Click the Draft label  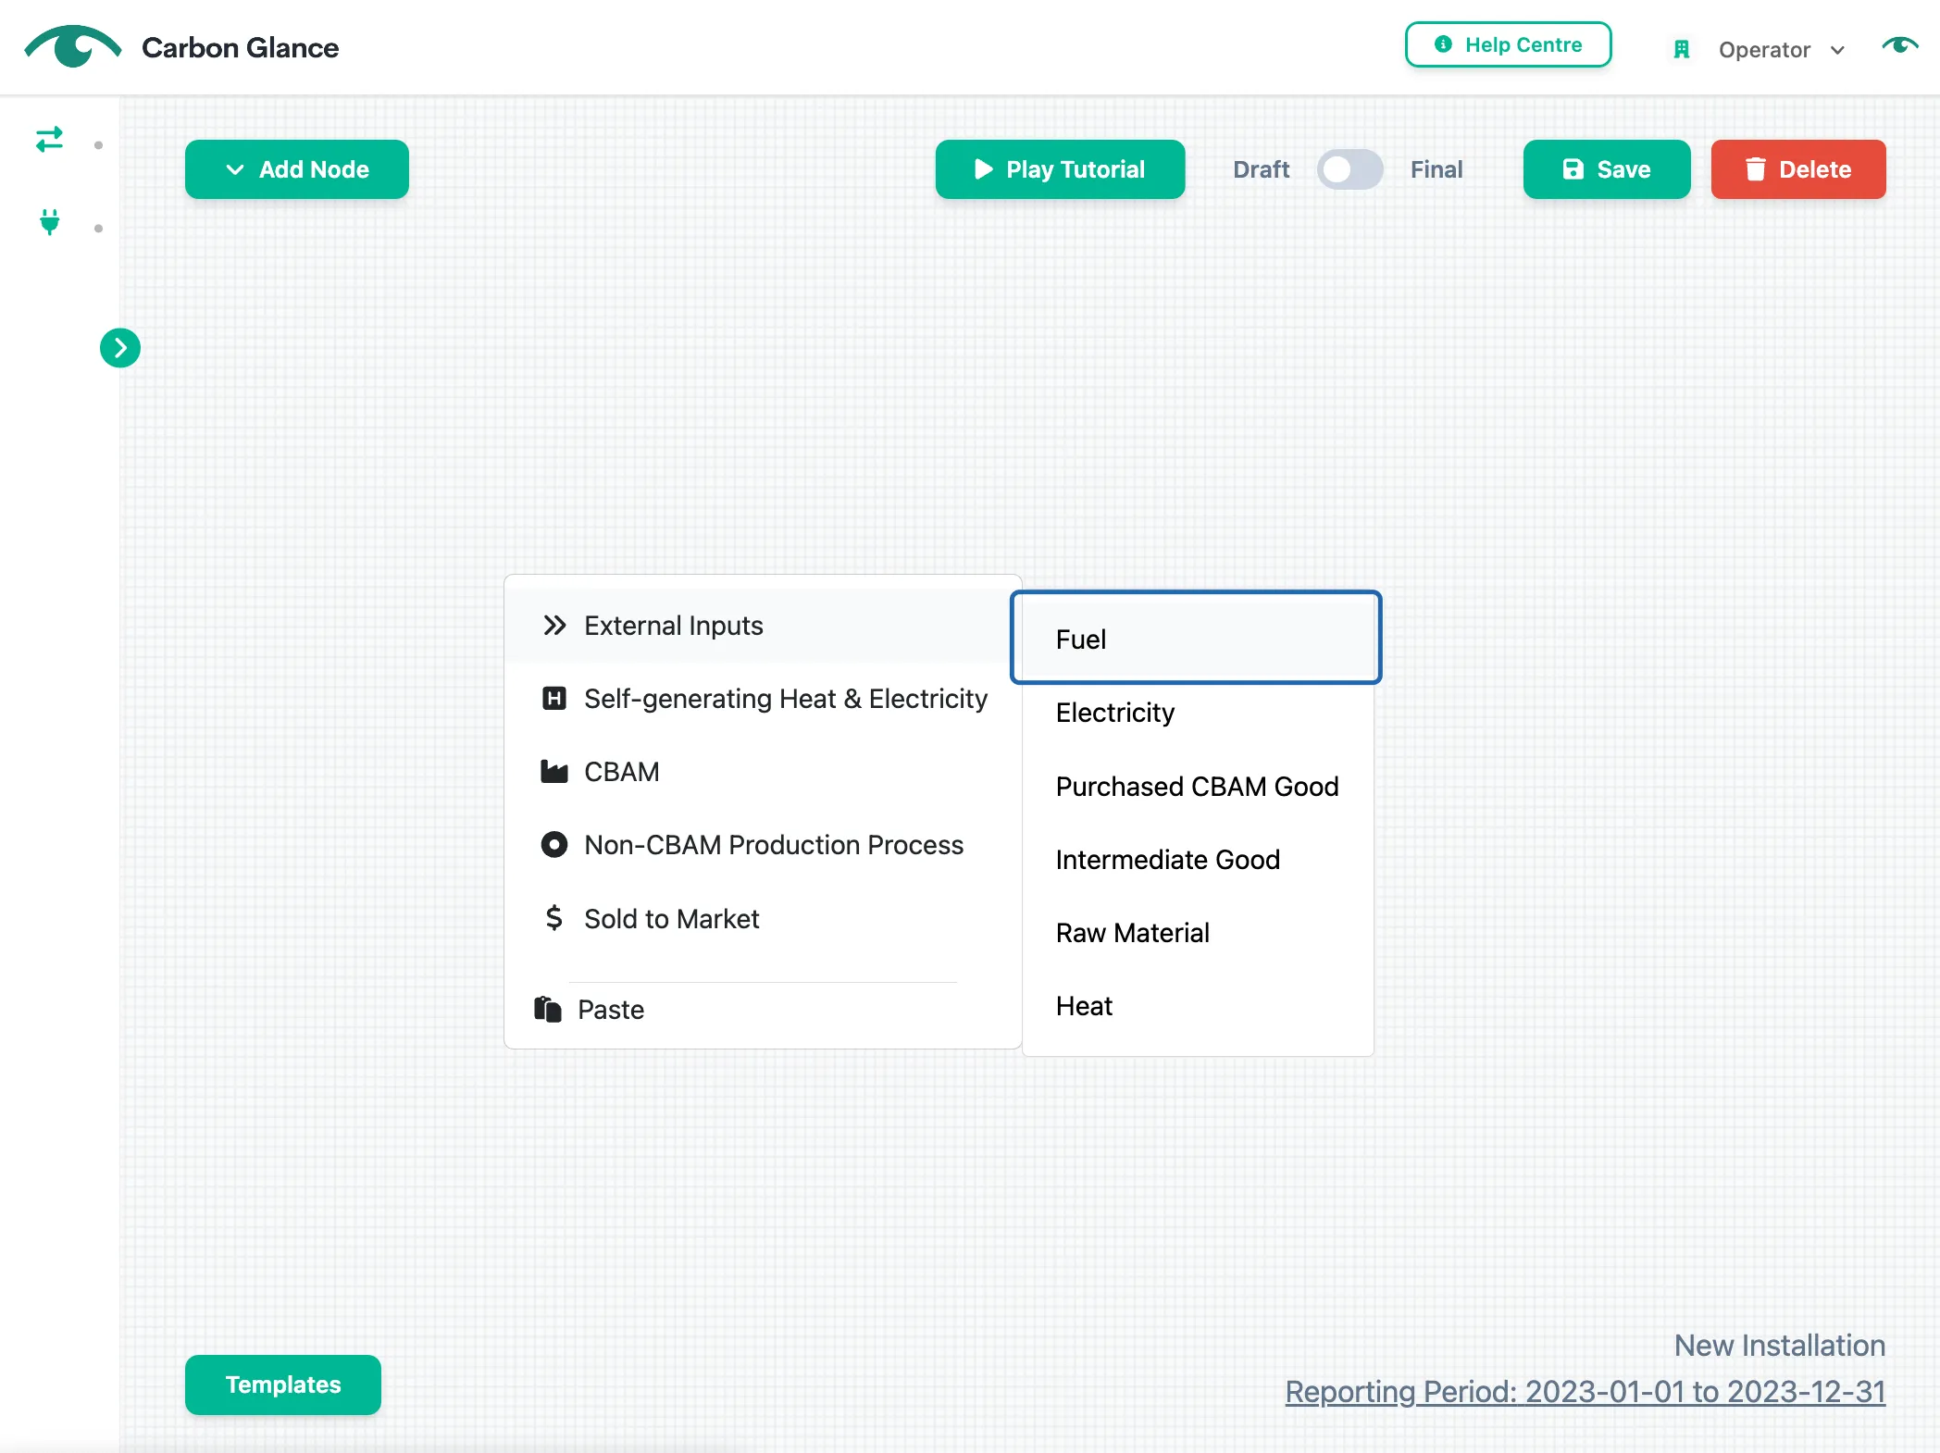tap(1261, 169)
